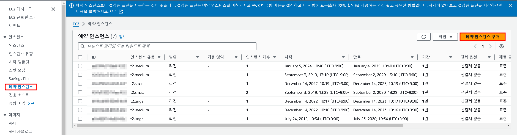Click breadcrumb chevron after EC2
517x135 pixels.
coord(84,24)
